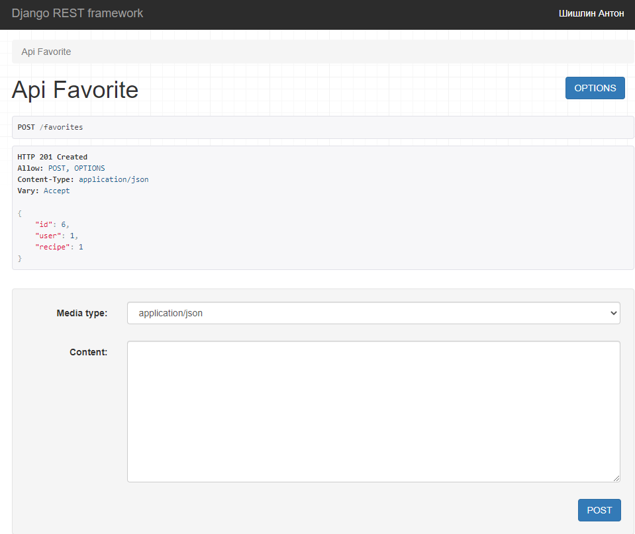This screenshot has height=534, width=635.
Task: Click the Media type field label
Action: tap(81, 313)
